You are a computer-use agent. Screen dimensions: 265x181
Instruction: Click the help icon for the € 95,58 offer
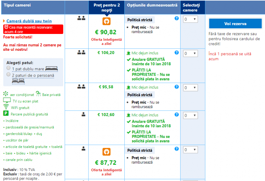click(176, 87)
